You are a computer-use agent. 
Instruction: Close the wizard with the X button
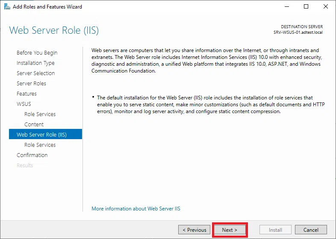pos(326,7)
